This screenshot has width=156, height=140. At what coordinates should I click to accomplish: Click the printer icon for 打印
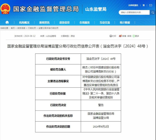[111, 36]
